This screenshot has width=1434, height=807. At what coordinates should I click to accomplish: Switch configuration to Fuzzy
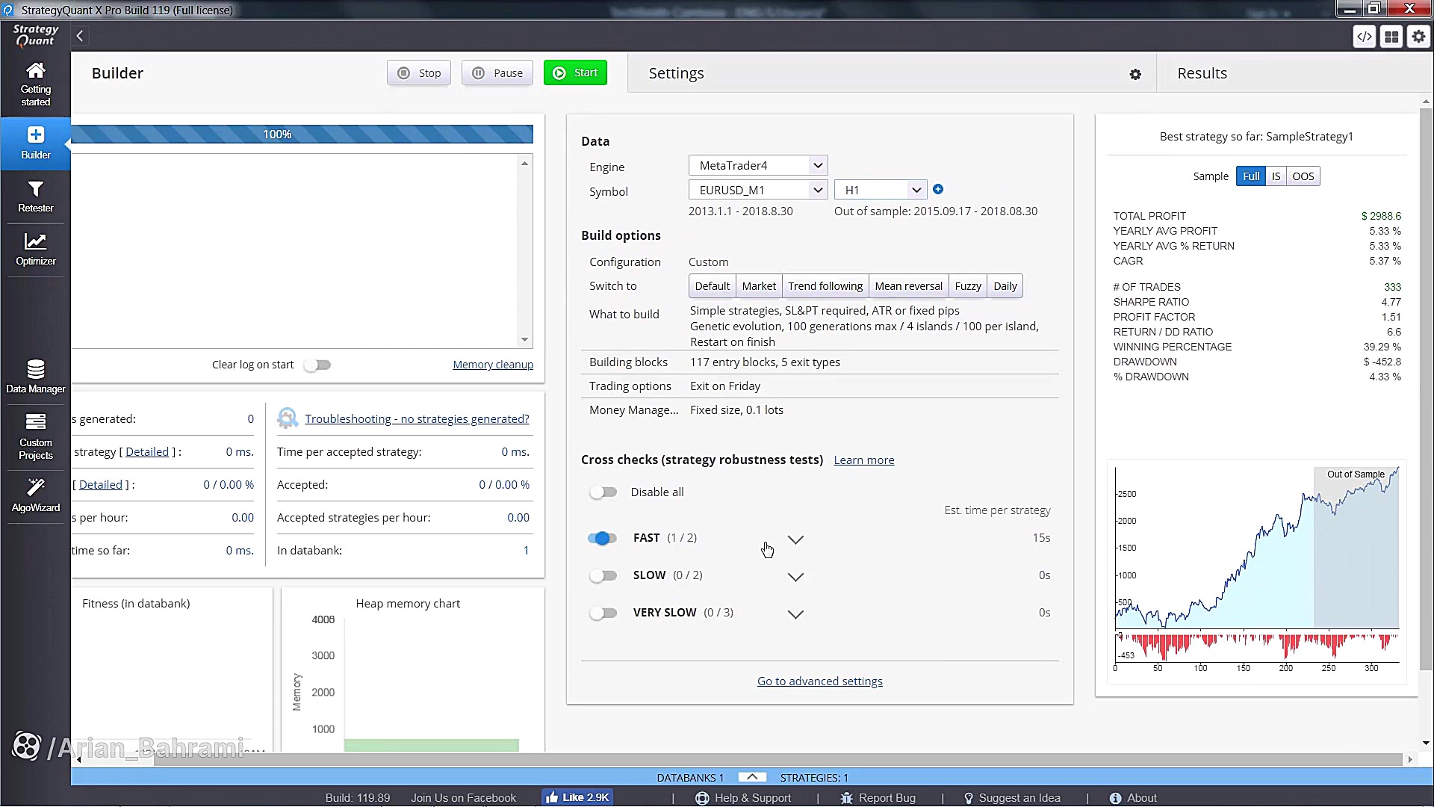point(968,285)
